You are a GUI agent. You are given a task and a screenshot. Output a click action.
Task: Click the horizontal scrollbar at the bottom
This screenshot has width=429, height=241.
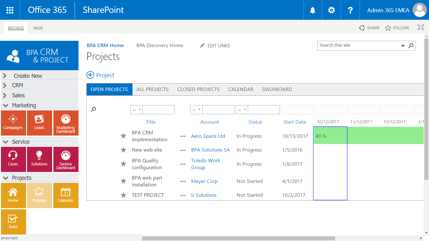coord(239,238)
